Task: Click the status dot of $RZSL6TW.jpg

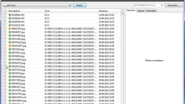Action: [10, 63]
